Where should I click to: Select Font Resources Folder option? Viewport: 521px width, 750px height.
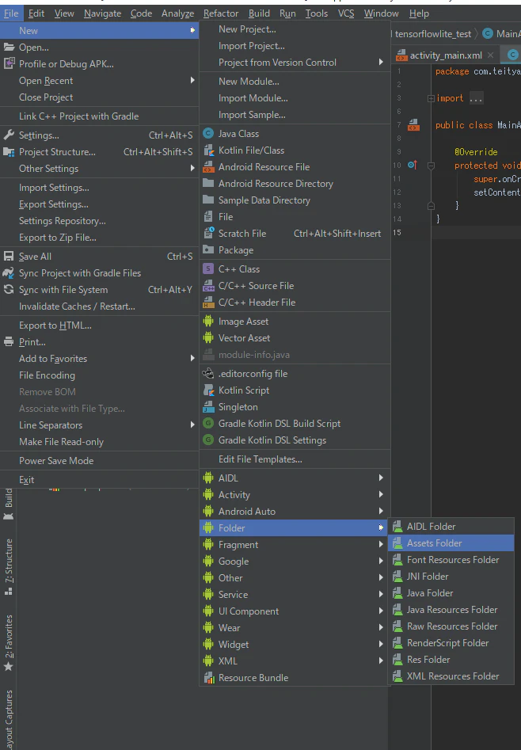[x=451, y=560]
